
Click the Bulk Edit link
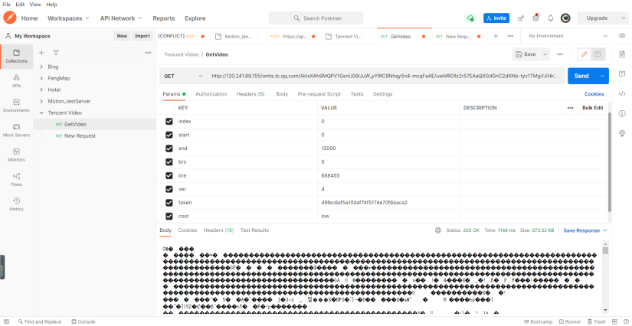coord(592,108)
